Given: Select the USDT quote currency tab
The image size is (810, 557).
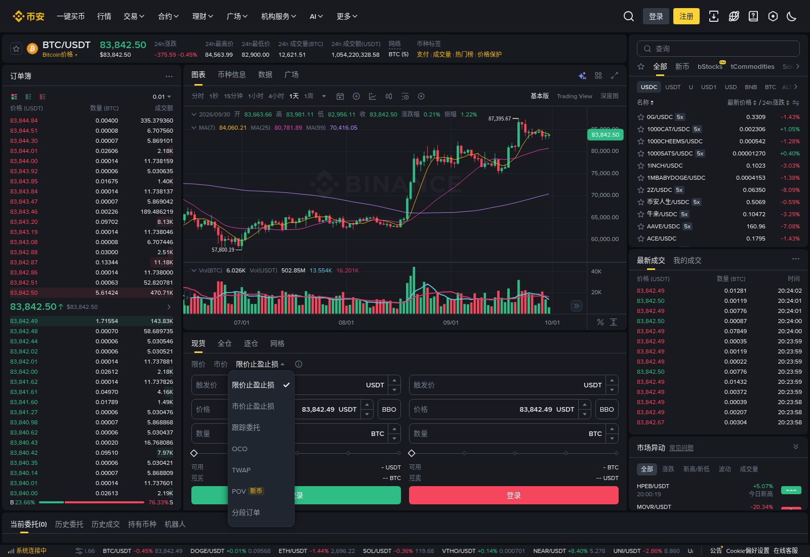Looking at the screenshot, I should point(673,87).
